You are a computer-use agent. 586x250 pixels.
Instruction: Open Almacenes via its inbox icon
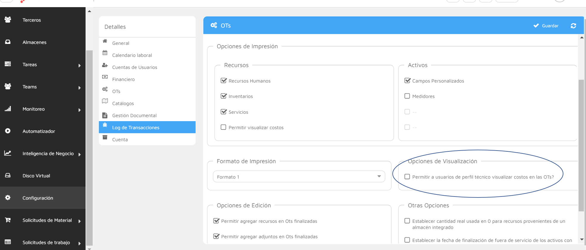tap(8, 42)
